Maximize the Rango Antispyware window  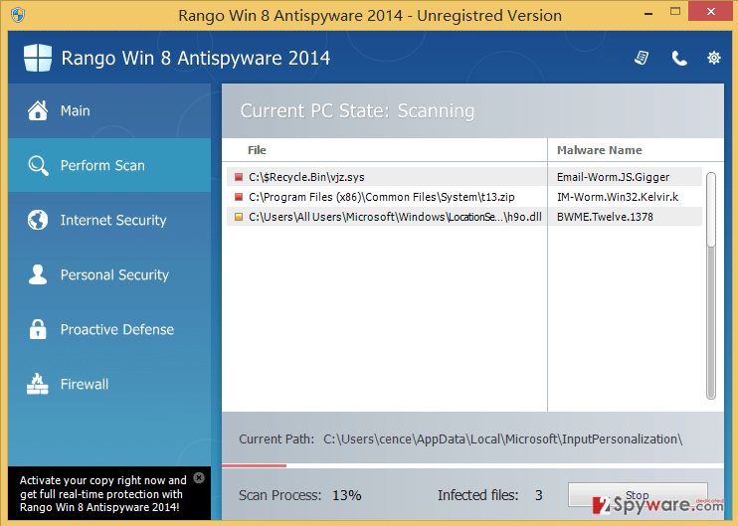click(675, 11)
